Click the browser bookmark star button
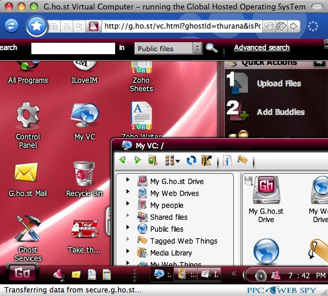This screenshot has height=296, width=328. (x=36, y=26)
